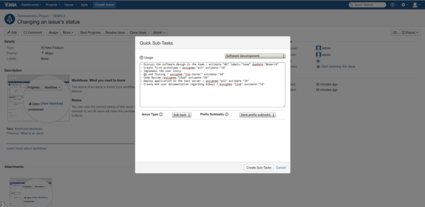Open the Sub-task issue type dropdown
The width and height of the screenshot is (425, 207).
[x=182, y=115]
